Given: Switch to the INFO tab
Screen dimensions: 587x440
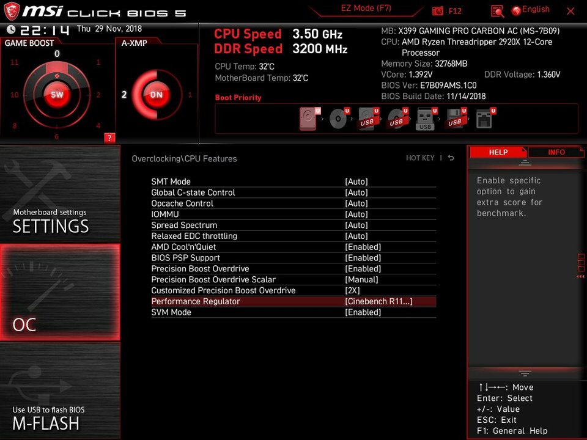Looking at the screenshot, I should click(556, 152).
